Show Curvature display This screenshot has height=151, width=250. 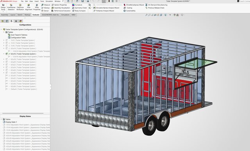pyautogui.click(x=77, y=5)
